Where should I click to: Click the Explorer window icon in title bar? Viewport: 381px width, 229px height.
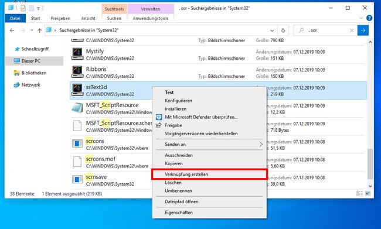[x=11, y=8]
